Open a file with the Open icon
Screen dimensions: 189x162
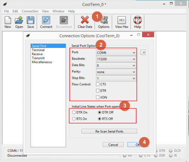(19, 20)
